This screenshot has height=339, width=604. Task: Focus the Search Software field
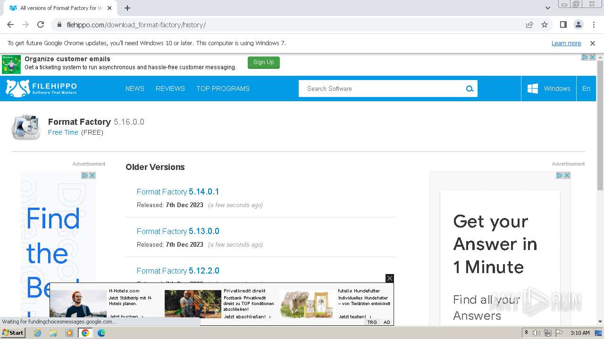381,89
